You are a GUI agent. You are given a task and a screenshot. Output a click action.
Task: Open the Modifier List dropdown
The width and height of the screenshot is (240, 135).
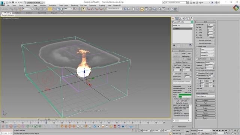coord(183,25)
